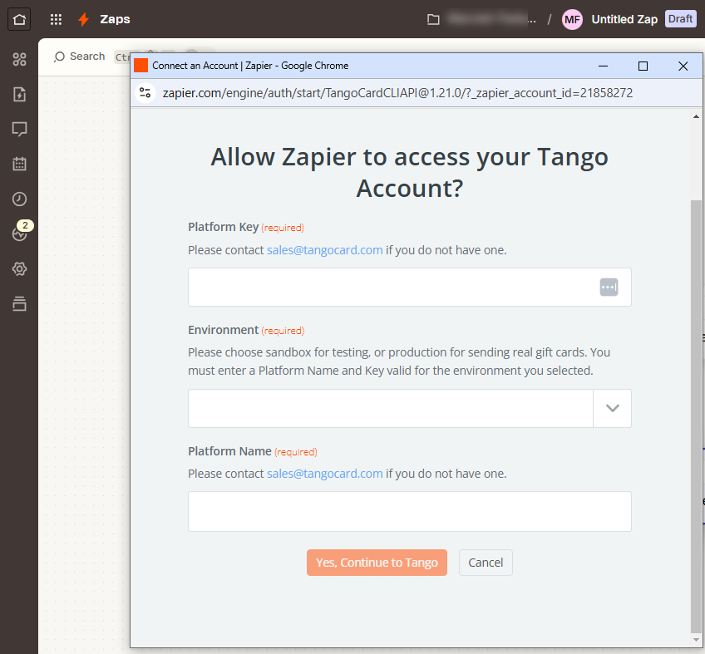The image size is (705, 654).
Task: Maximize the Connect an Account window
Action: pos(643,66)
